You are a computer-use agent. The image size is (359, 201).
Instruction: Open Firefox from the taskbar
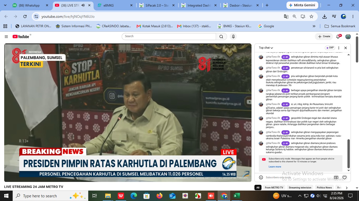160,196
